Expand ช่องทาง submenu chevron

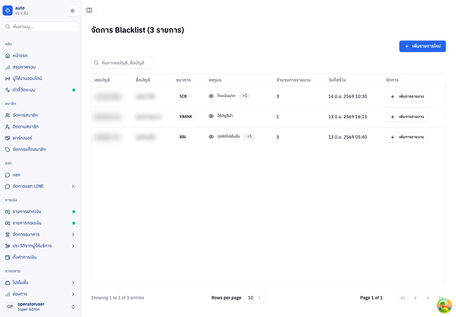coord(73,294)
